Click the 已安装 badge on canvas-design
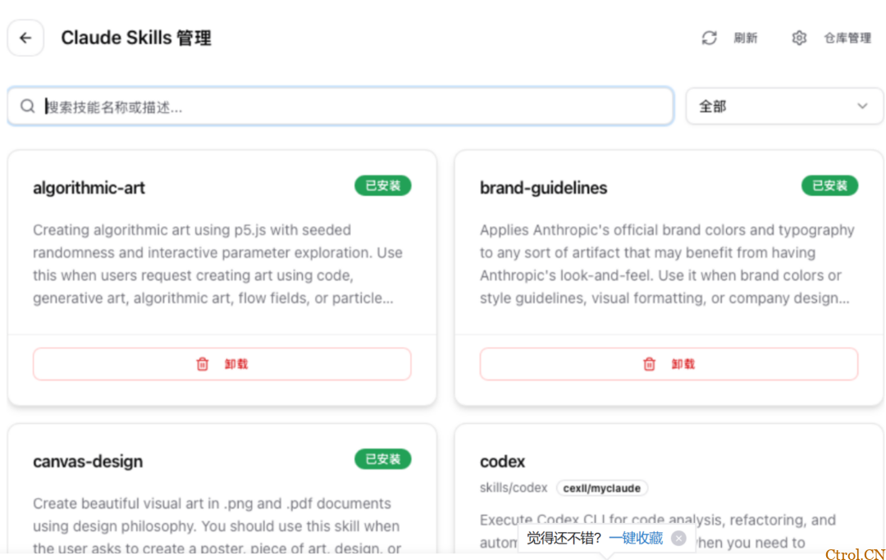 (x=382, y=459)
